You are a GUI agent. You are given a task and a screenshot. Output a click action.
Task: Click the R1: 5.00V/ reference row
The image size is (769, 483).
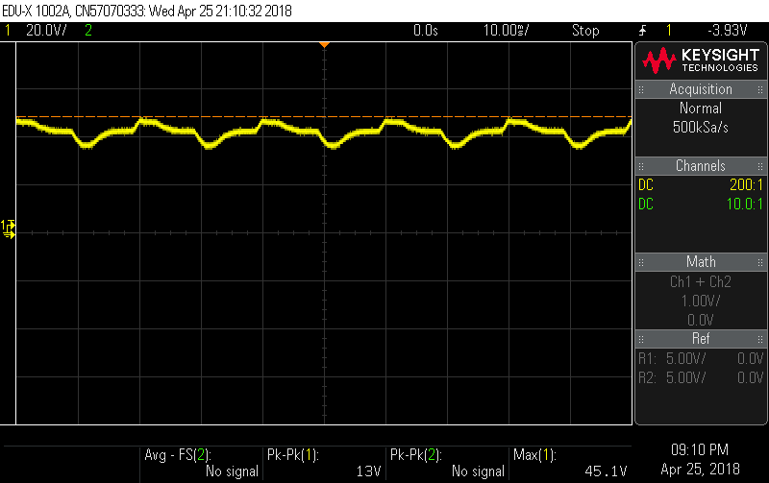(701, 358)
